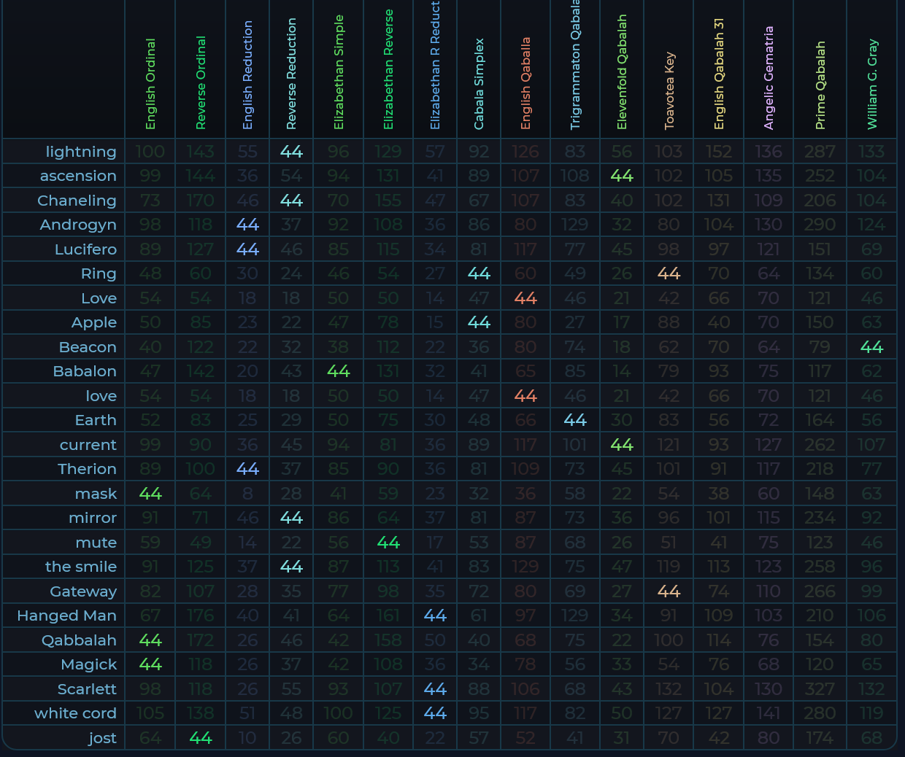Click the Apple row label
The height and width of the screenshot is (757, 905).
pyautogui.click(x=94, y=322)
